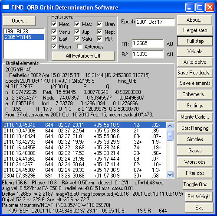The image size is (217, 216).
Task: Click the FIND_ORB title bar app icon
Action: tap(6, 7)
